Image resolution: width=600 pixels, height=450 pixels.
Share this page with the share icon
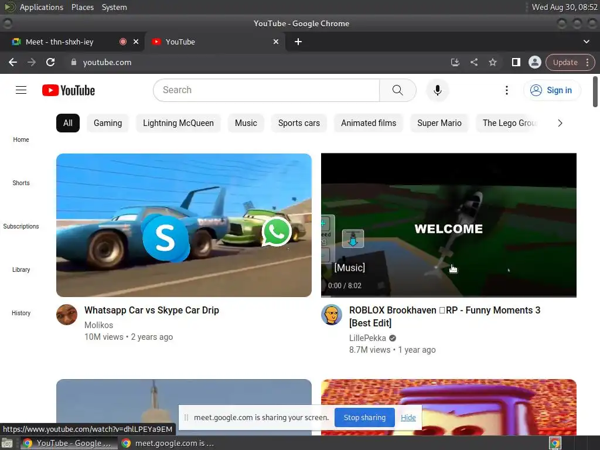[473, 62]
